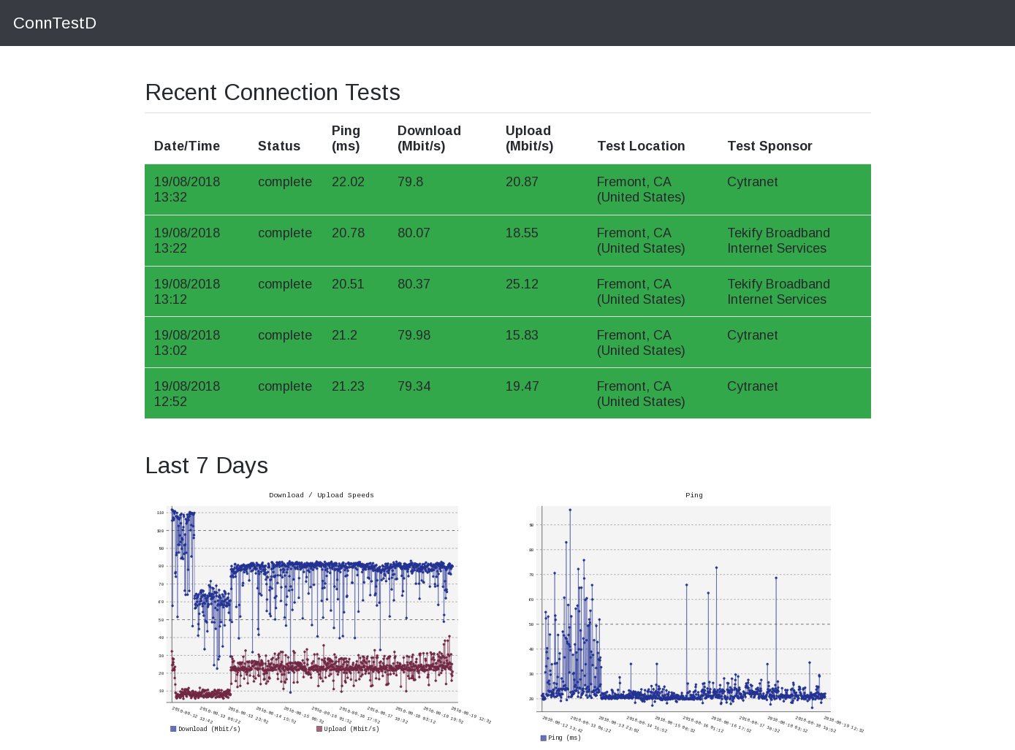The image size is (1015, 750).
Task: Select Fremont, CA location in the 13:22 row
Action: pos(641,241)
